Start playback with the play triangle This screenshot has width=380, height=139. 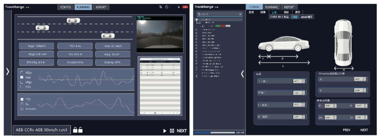click(x=165, y=131)
